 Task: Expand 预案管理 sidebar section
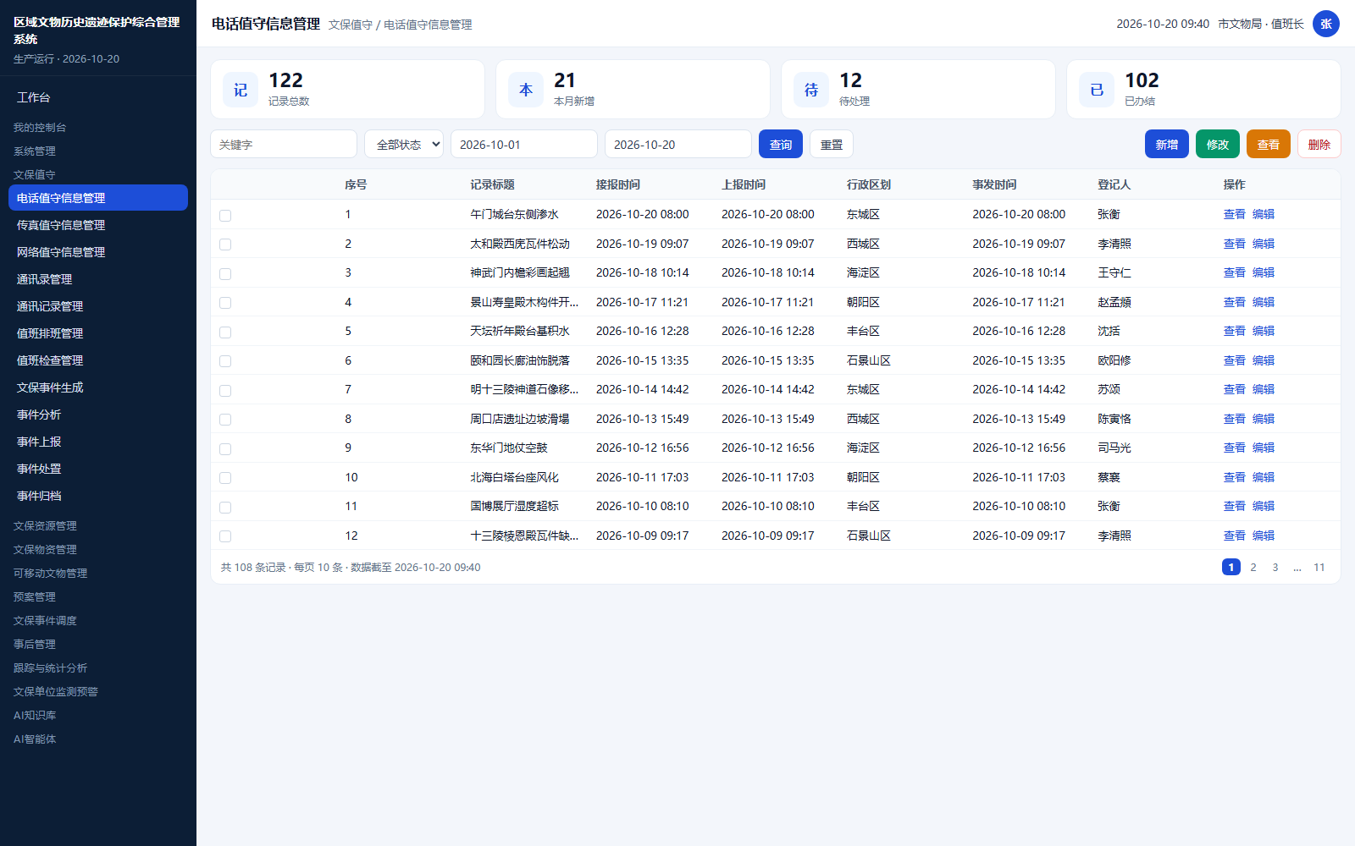[x=35, y=597]
